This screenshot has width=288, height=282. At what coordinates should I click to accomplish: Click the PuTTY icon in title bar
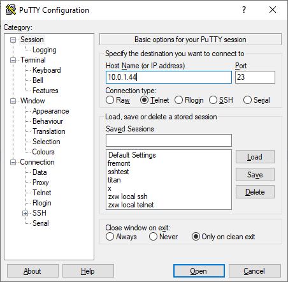[x=11, y=10]
